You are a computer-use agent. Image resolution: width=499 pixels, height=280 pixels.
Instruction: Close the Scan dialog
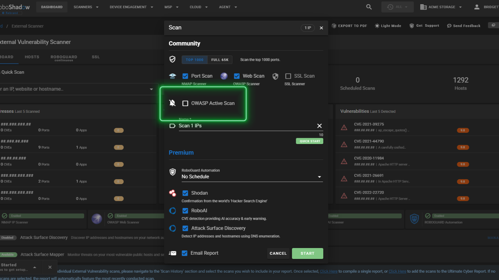tap(321, 28)
